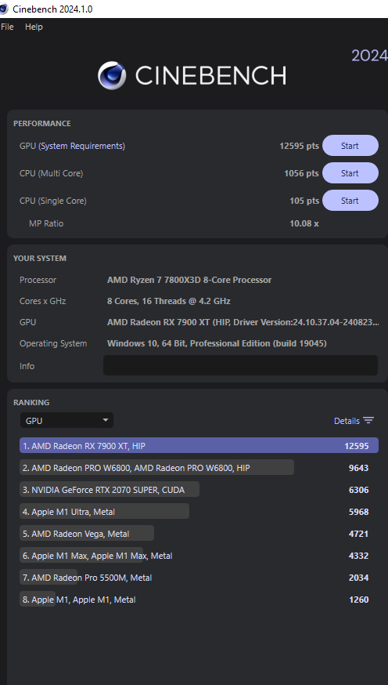Click the Details filter lines icon
388x685 pixels.
[x=368, y=421]
